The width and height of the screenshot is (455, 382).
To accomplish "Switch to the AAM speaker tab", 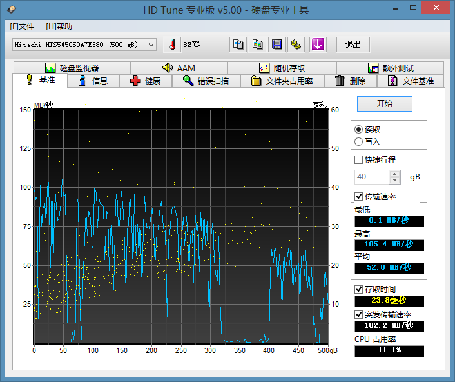I will pos(179,68).
